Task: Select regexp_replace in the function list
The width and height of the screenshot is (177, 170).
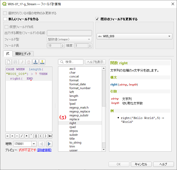Action: (x=80, y=111)
